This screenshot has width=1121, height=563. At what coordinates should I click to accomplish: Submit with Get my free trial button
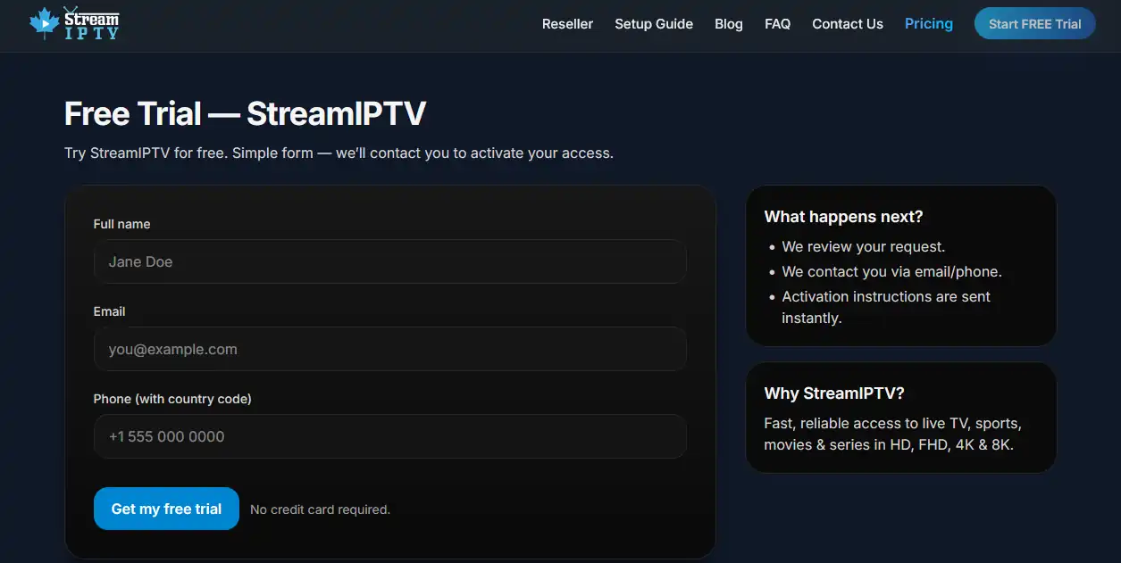pos(166,509)
